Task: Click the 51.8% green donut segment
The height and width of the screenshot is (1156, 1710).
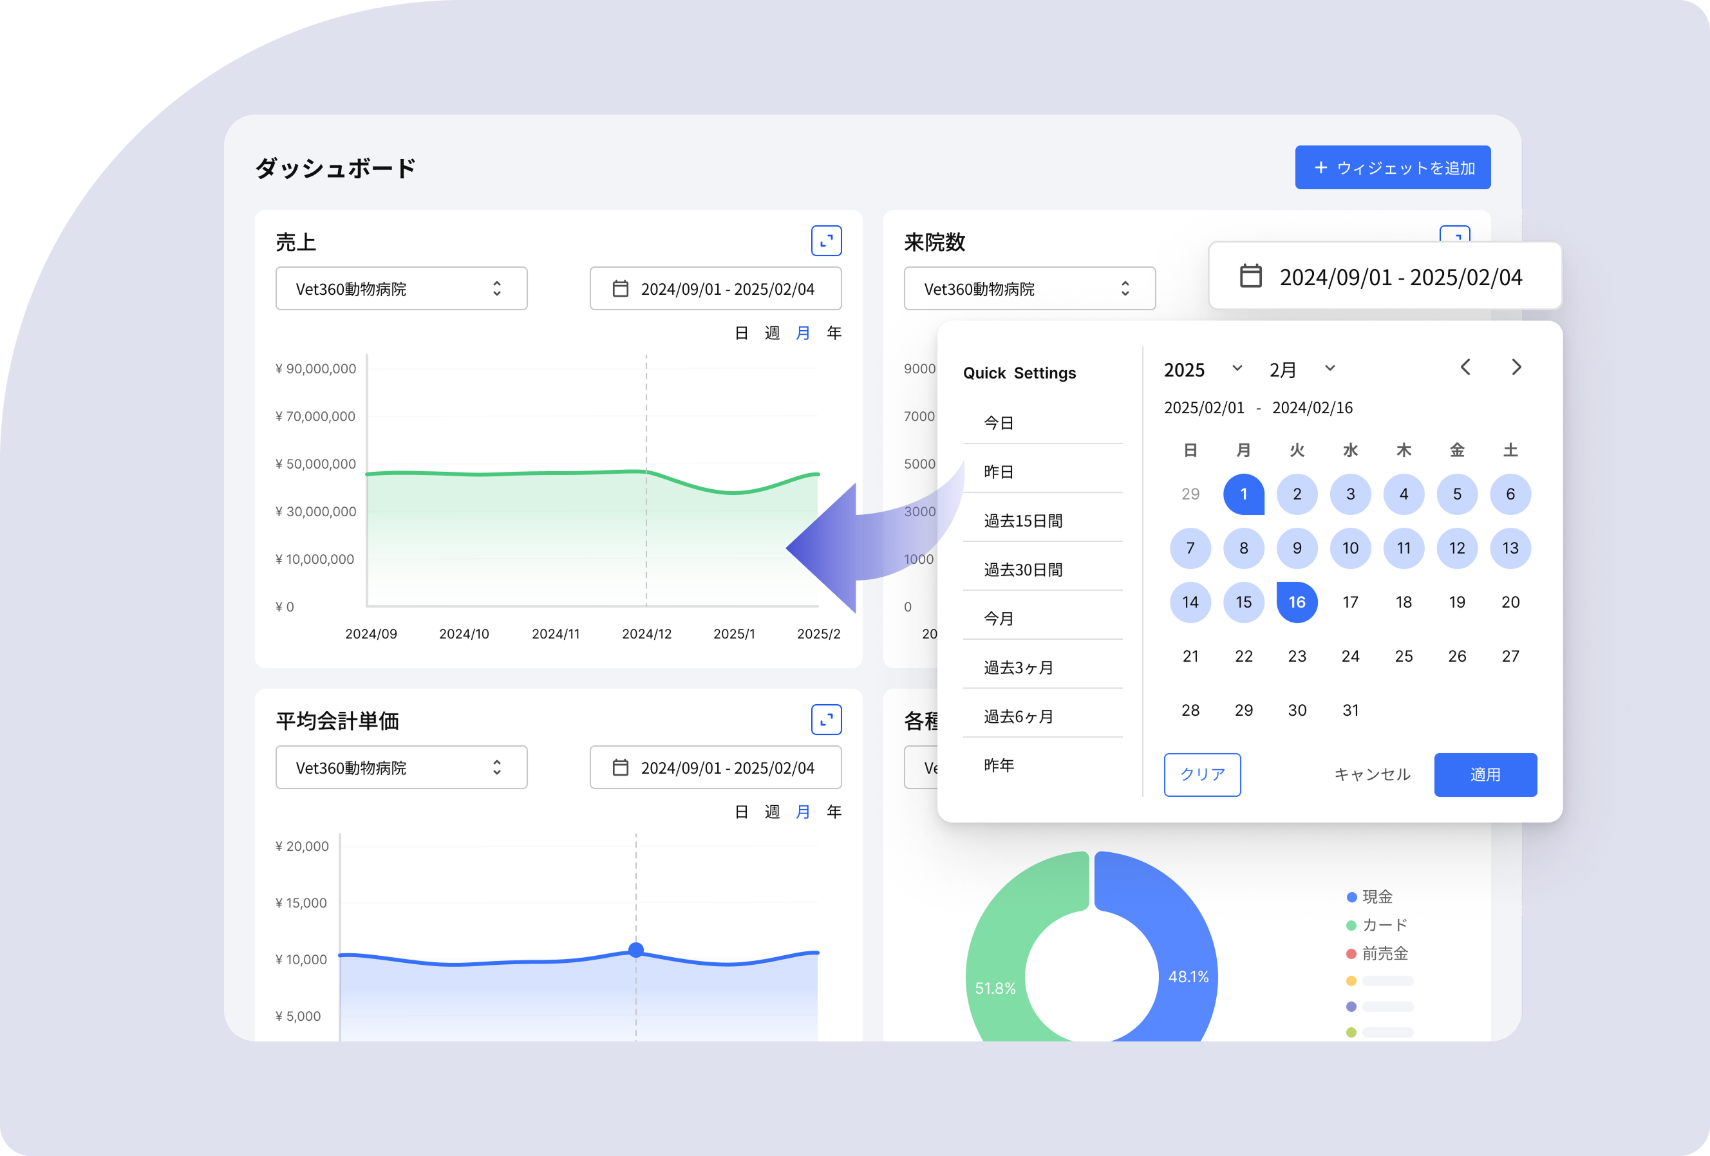Action: point(995,987)
